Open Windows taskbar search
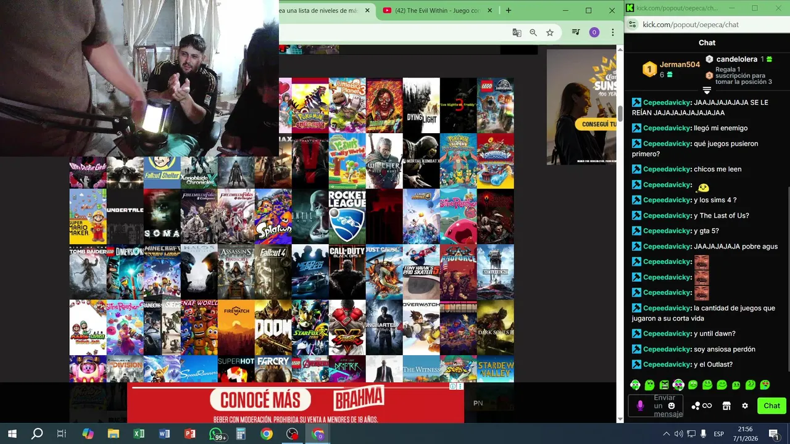790x444 pixels. tap(37, 434)
